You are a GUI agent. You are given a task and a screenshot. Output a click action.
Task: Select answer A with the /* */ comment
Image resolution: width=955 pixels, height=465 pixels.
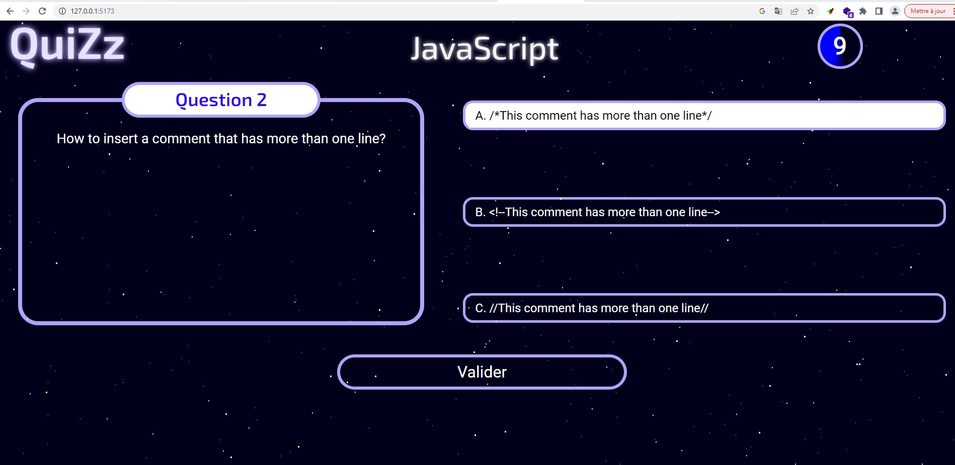tap(703, 115)
